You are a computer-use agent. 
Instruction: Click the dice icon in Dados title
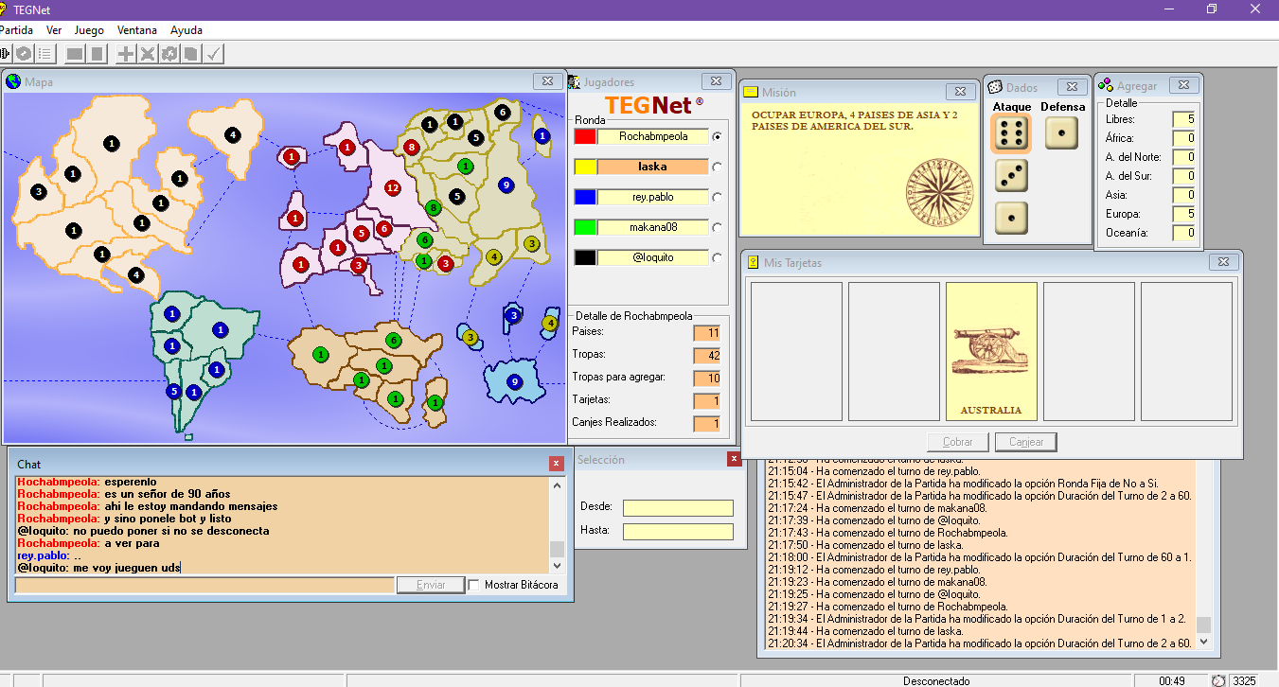[x=994, y=86]
